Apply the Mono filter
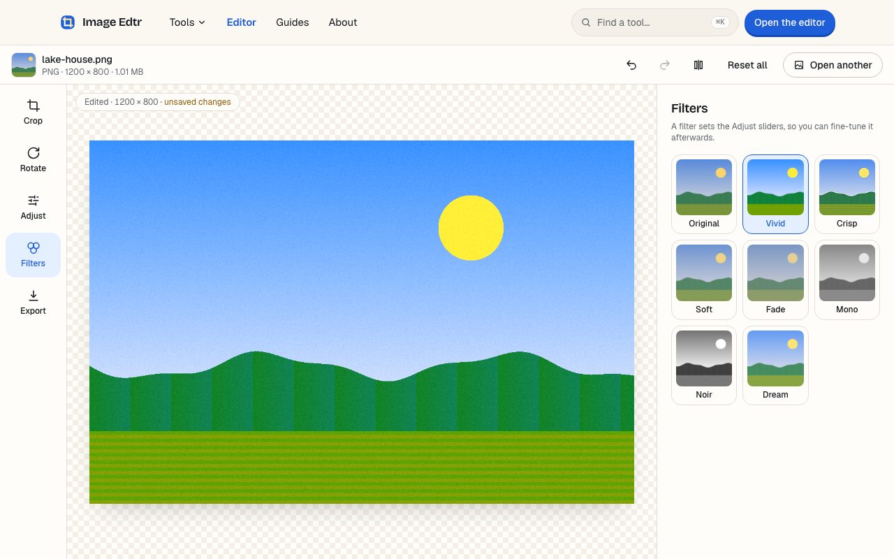Viewport: 894px width, 559px height. pos(847,279)
